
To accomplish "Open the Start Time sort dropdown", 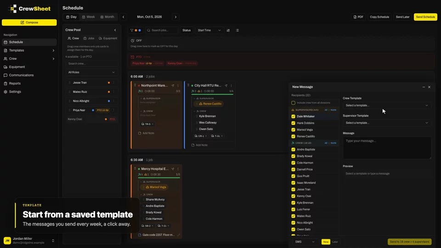I will coord(209,30).
